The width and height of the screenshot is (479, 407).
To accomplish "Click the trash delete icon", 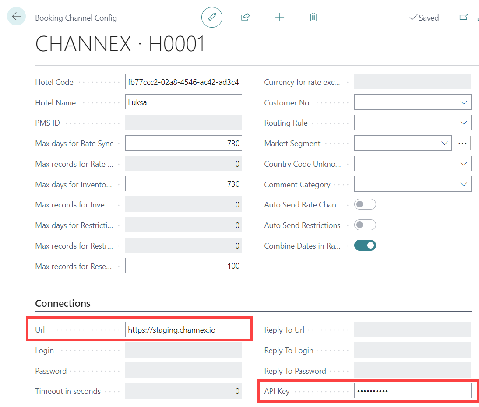I will click(313, 18).
